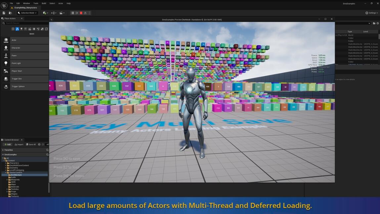This screenshot has width=380, height=214.
Task: Click the Eject from player controller icon
Action: pyautogui.click(x=85, y=13)
